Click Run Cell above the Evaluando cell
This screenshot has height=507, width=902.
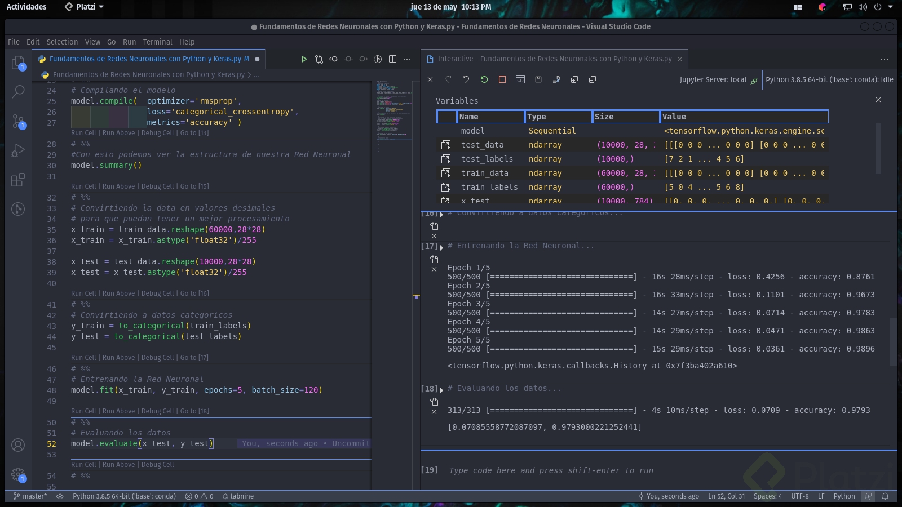[x=83, y=411]
